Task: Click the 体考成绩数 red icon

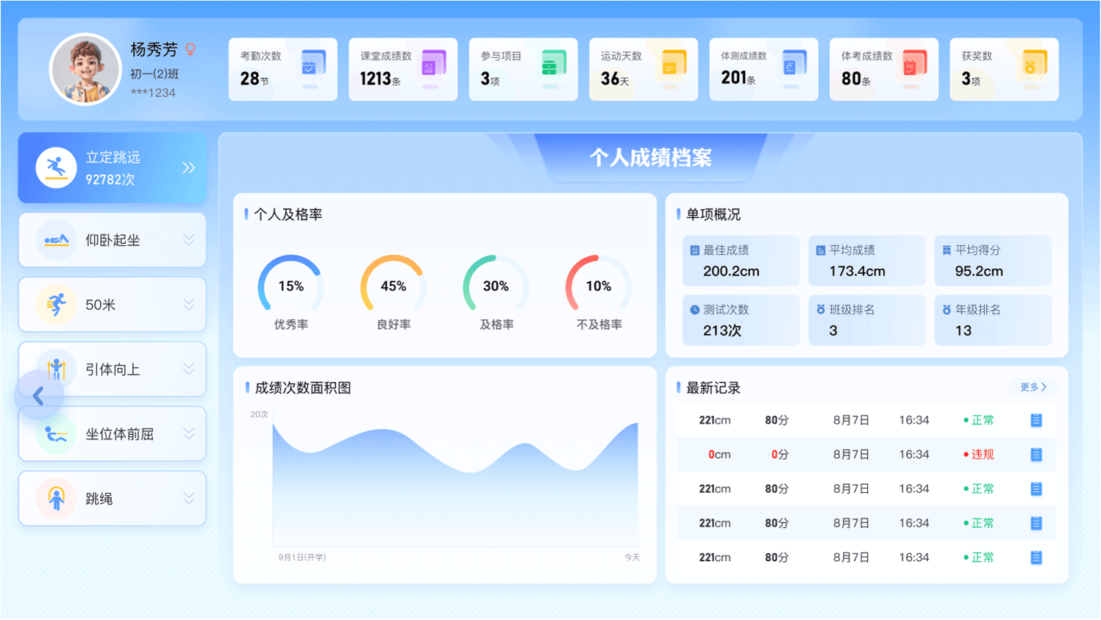Action: [x=913, y=65]
